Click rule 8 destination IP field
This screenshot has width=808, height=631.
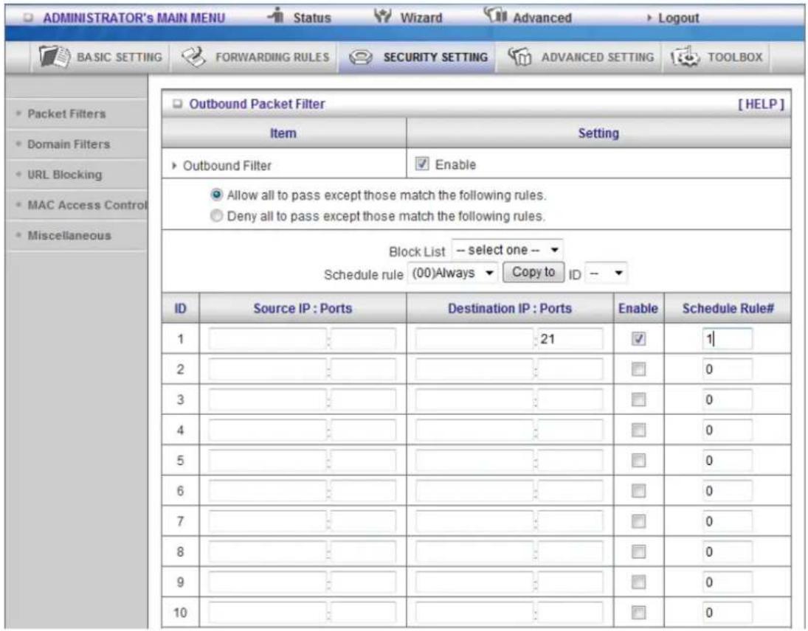pos(474,551)
